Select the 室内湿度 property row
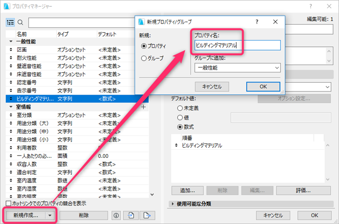The width and height of the screenshot is (339, 224). click(77, 189)
